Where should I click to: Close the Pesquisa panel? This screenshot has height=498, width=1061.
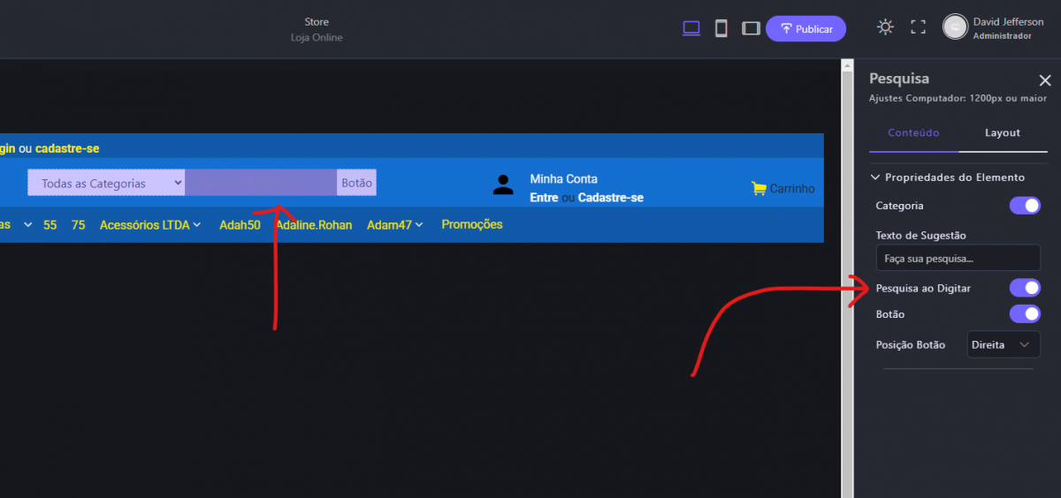(1045, 80)
